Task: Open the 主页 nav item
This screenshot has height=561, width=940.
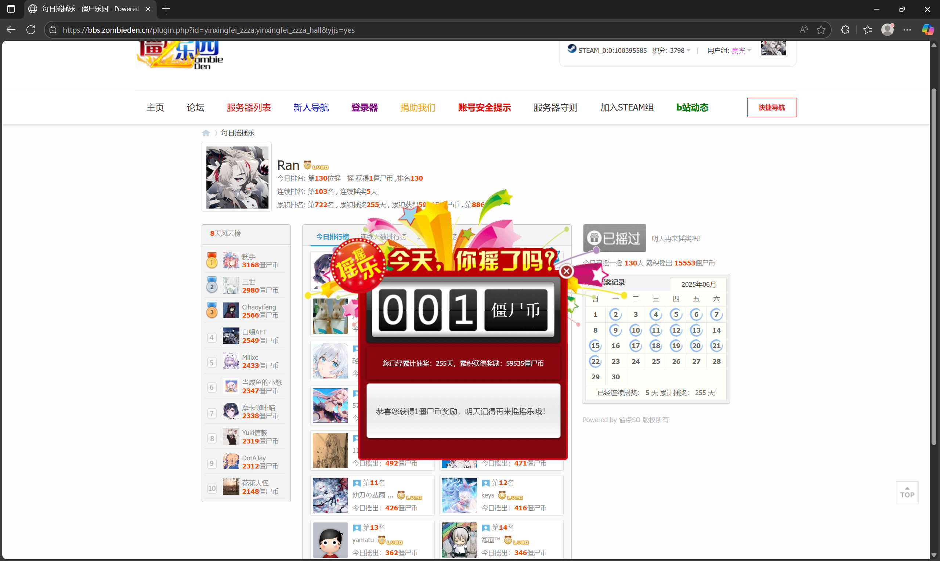Action: [155, 108]
